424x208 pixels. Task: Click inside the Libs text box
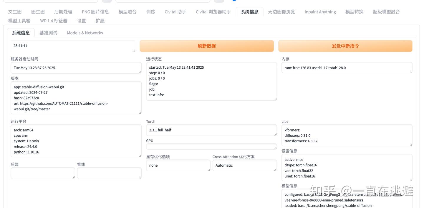347,135
